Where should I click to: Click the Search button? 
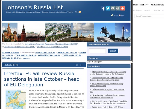(x=113, y=51)
